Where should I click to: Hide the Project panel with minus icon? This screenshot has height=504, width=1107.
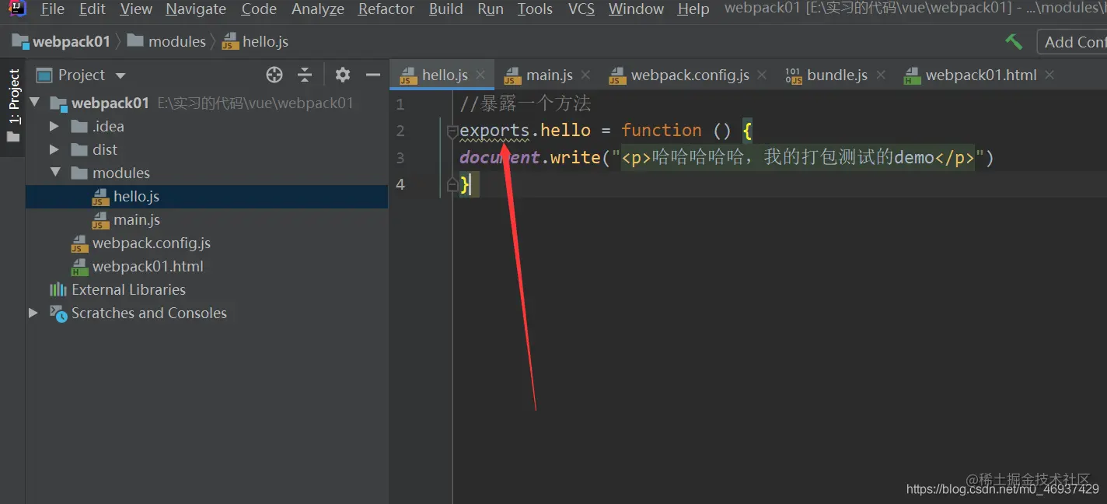[373, 75]
